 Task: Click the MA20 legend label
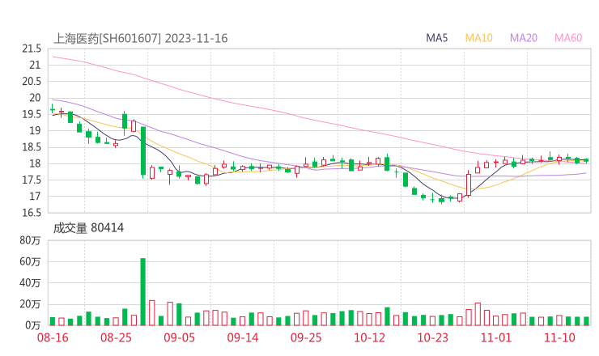tap(524, 38)
